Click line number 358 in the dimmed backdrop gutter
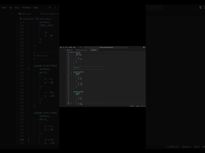The height and width of the screenshot is (153, 205). click(22, 140)
